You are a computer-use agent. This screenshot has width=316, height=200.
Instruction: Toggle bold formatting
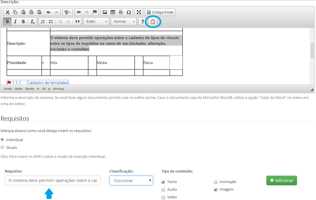(7, 22)
